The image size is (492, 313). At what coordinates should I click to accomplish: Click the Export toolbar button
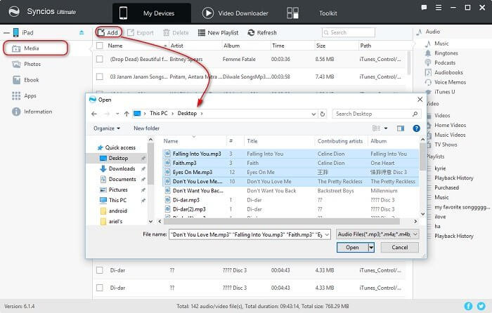click(141, 32)
